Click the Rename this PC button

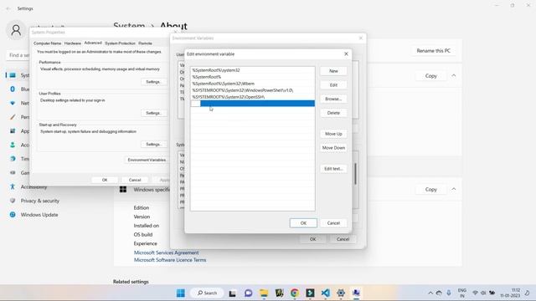pos(434,50)
